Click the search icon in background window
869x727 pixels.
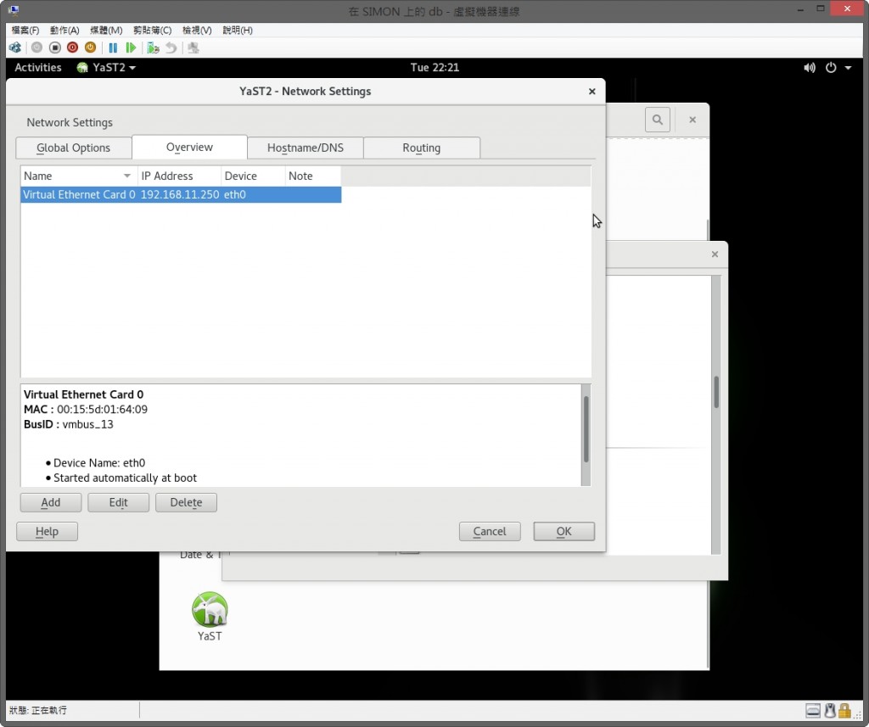(658, 120)
